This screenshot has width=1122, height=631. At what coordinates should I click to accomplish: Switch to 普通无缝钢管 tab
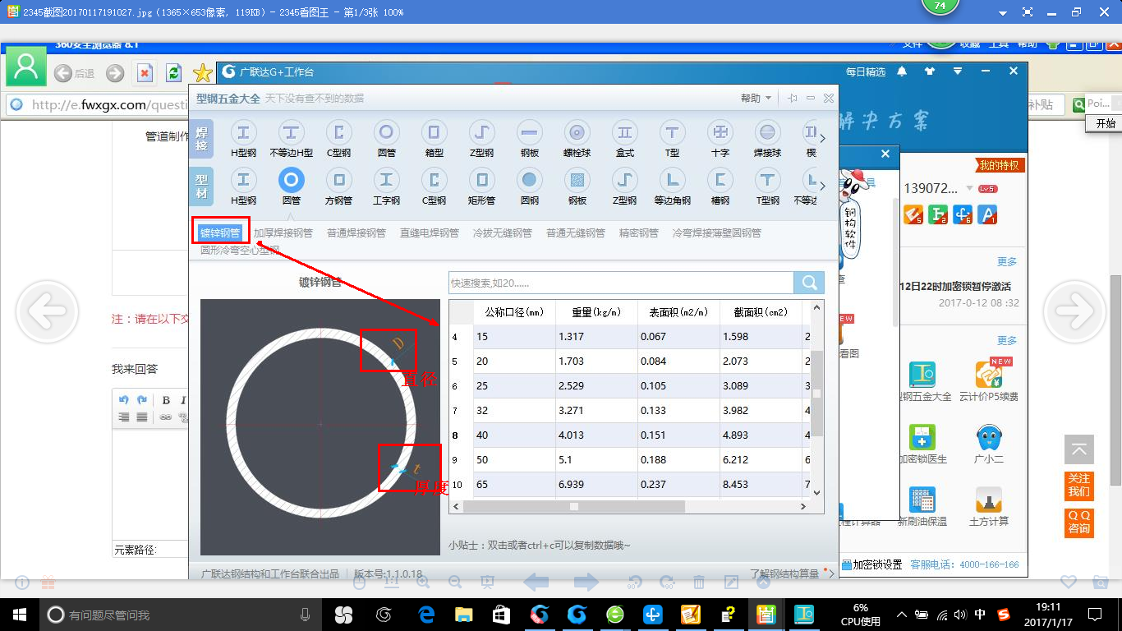(x=576, y=233)
